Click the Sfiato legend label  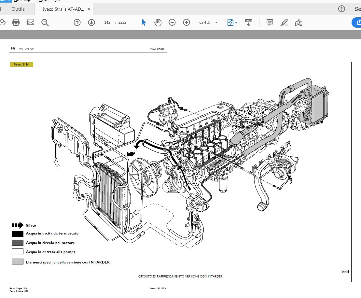pyautogui.click(x=31, y=225)
